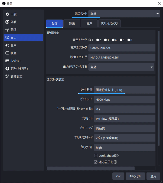
Task: Click the speaker icon beside sidebar 音声
Action: click(x=7, y=45)
